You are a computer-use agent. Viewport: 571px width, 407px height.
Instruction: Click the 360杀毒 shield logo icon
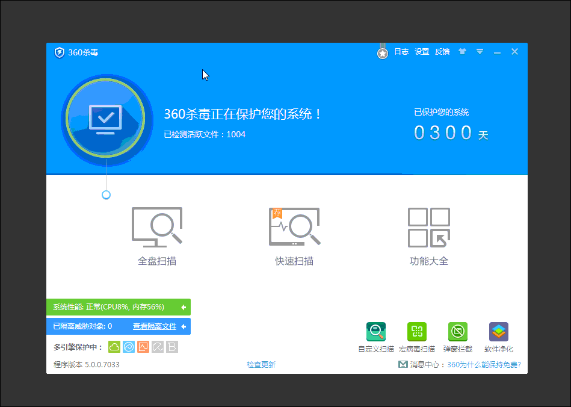pyautogui.click(x=60, y=52)
